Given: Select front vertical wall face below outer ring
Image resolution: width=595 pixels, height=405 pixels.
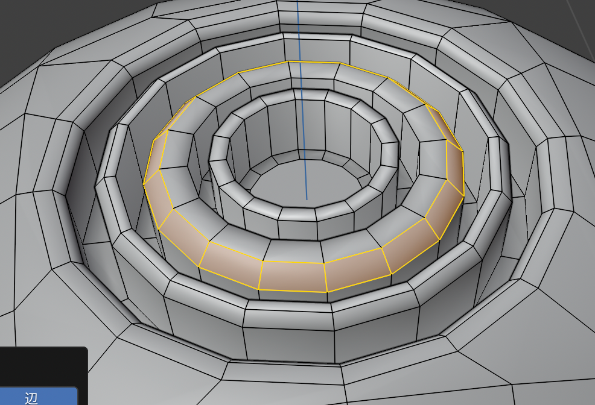Looking at the screenshot, I should [288, 344].
